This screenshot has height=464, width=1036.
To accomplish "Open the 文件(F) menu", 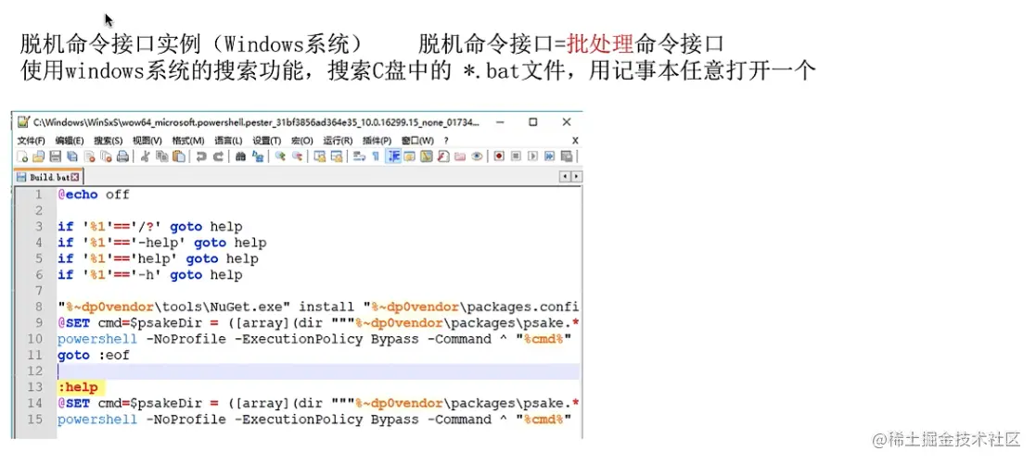I will [x=31, y=141].
